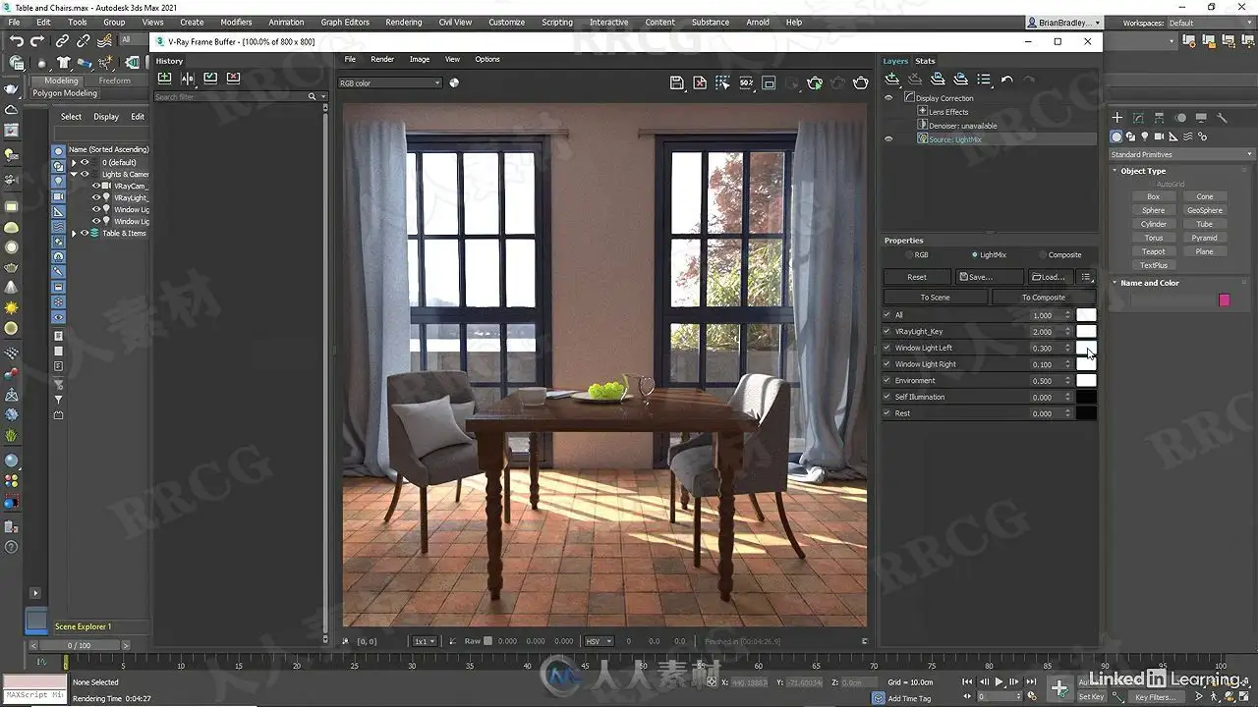
Task: Uncheck the Environment checkbox
Action: point(886,380)
